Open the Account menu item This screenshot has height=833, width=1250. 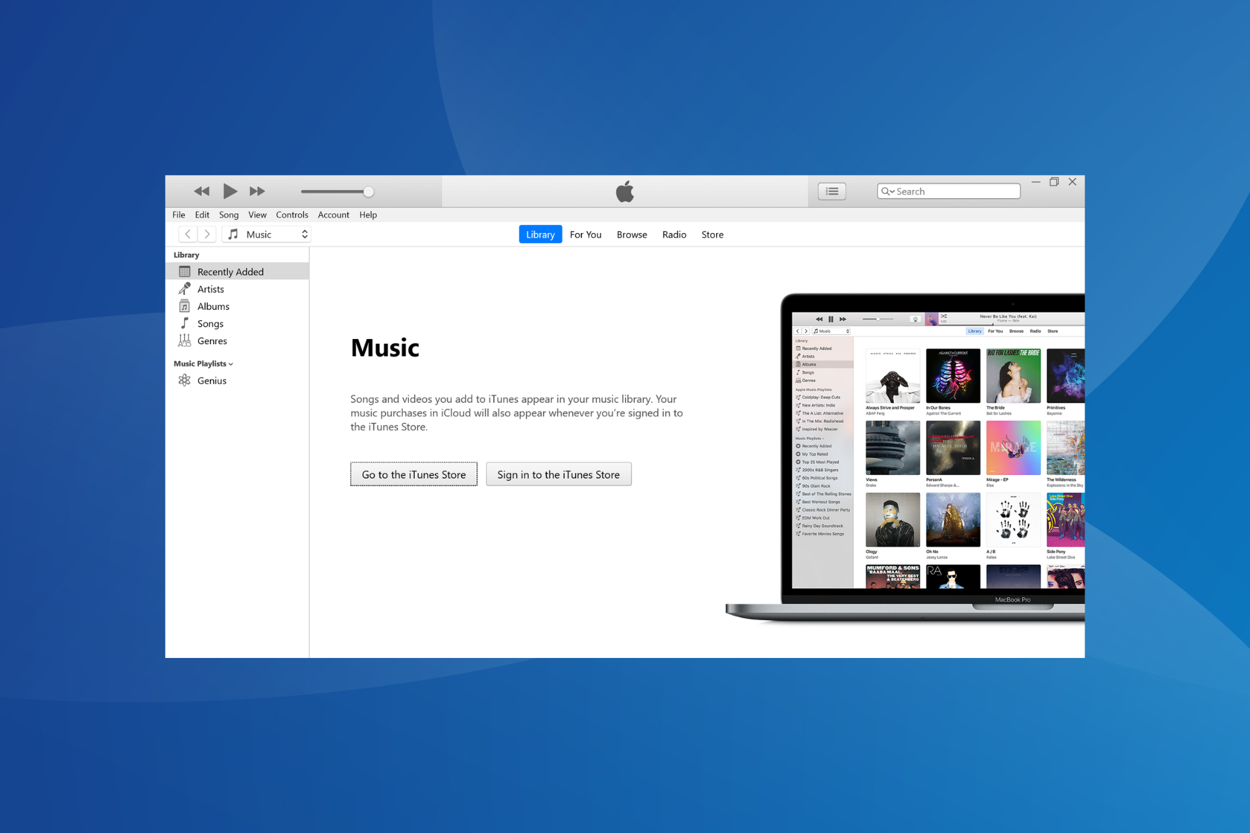pyautogui.click(x=332, y=215)
